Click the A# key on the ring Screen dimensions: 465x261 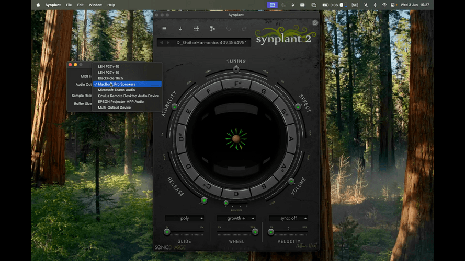coord(284,168)
